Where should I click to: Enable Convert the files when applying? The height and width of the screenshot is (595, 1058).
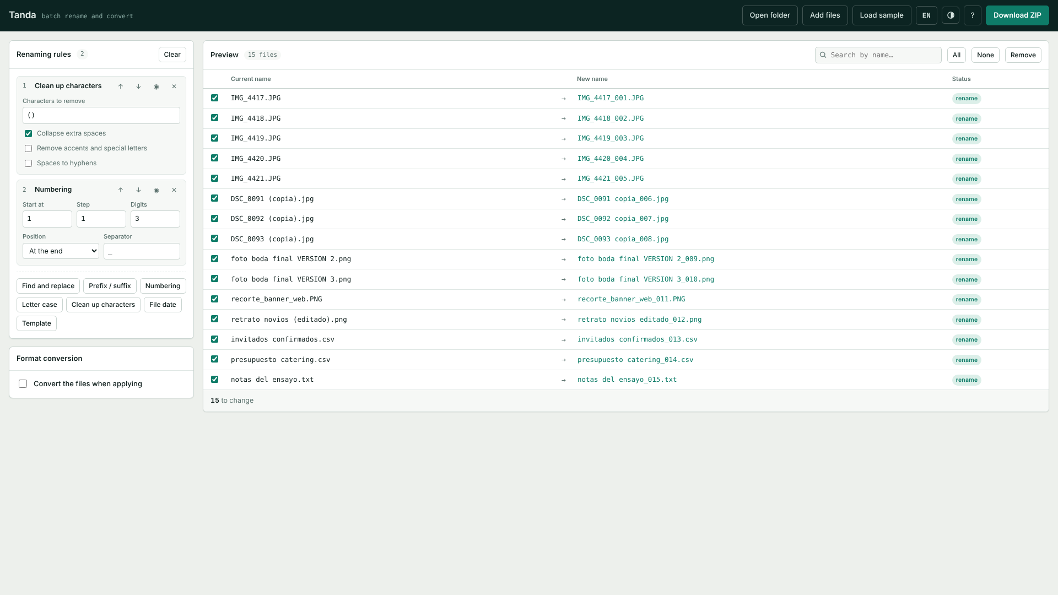pyautogui.click(x=23, y=384)
